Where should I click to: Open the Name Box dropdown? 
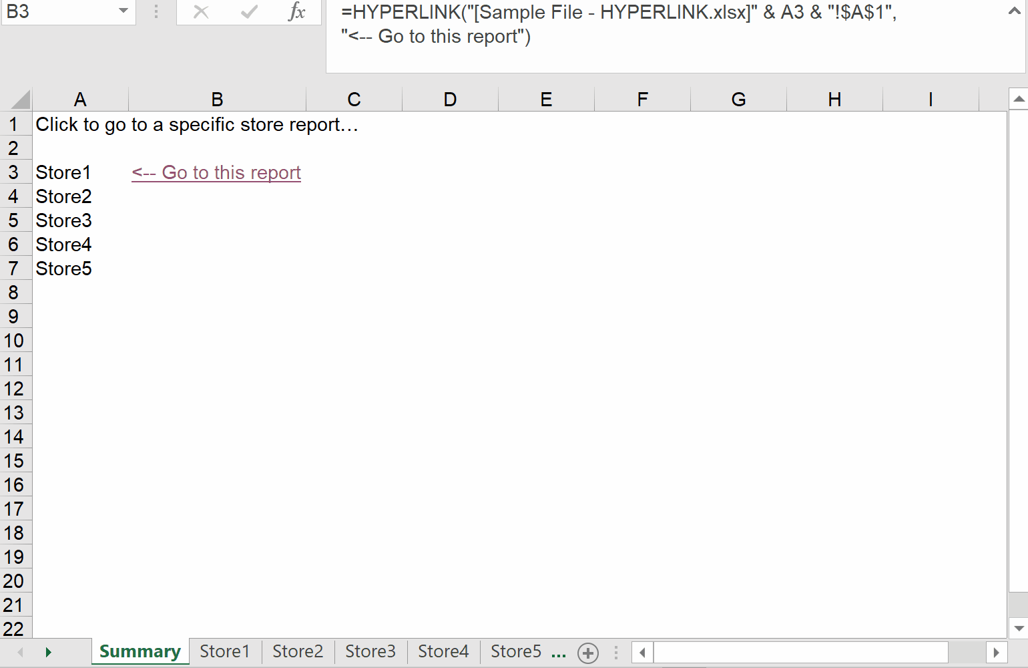point(123,11)
